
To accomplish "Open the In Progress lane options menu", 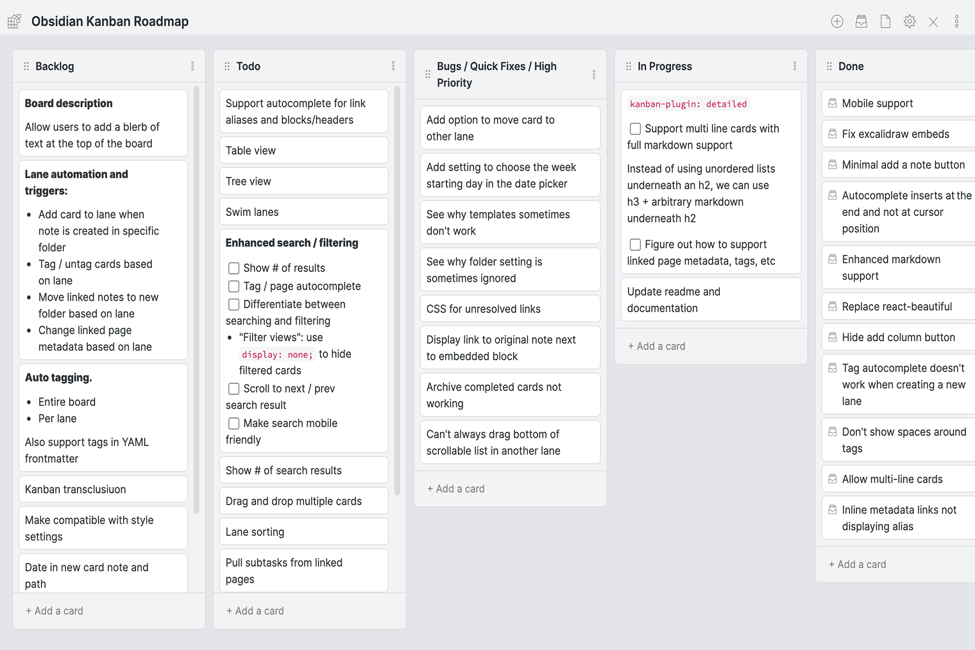I will tap(795, 66).
